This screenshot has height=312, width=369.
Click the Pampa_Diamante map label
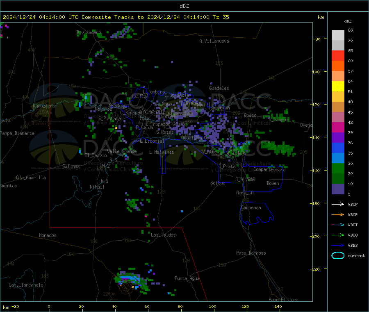pos(17,133)
